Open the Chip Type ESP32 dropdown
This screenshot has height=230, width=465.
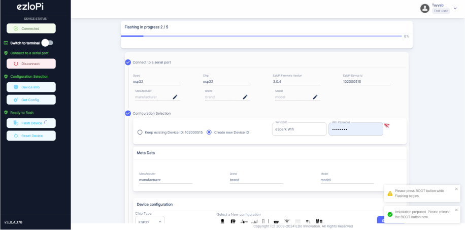(150, 222)
